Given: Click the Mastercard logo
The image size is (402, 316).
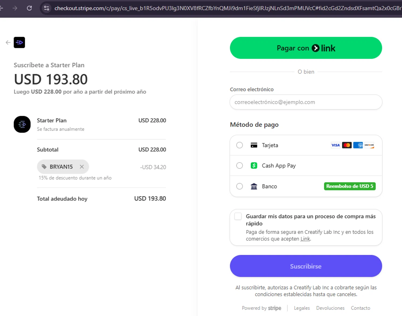Looking at the screenshot, I should (x=347, y=145).
